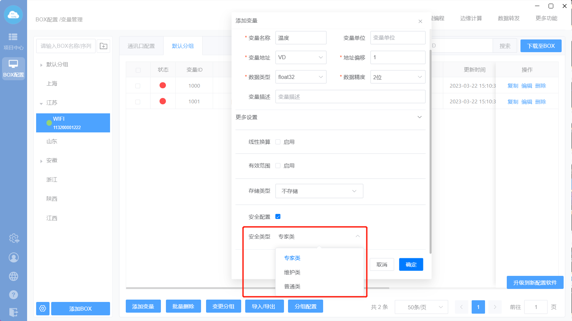This screenshot has width=572, height=321.
Task: Open the 数据类型 float32 dropdown
Action: [300, 77]
